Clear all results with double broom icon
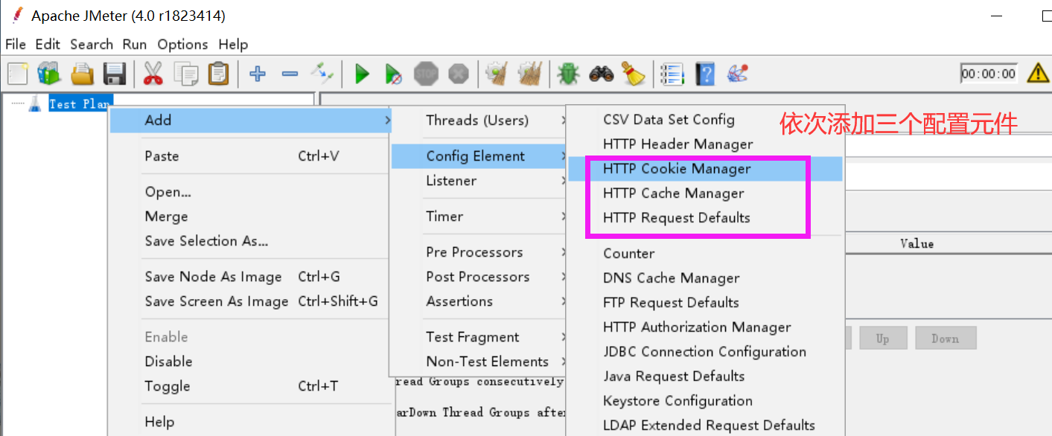Viewport: 1052px width, 436px height. pos(529,74)
